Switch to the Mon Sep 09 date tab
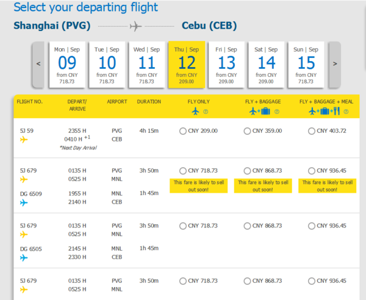 tap(67, 65)
